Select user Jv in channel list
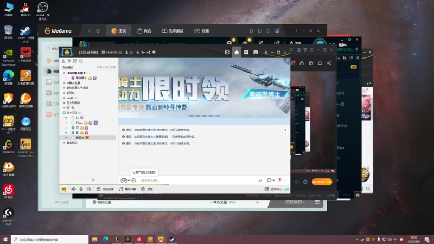 click(77, 118)
